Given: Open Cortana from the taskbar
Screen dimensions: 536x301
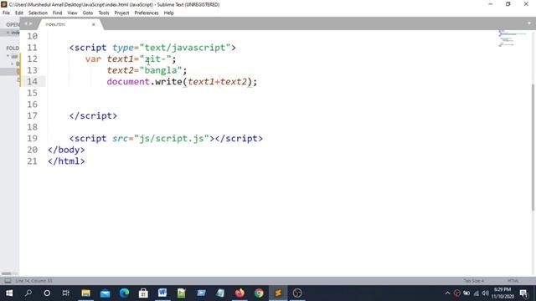Looking at the screenshot, I should pos(47,293).
